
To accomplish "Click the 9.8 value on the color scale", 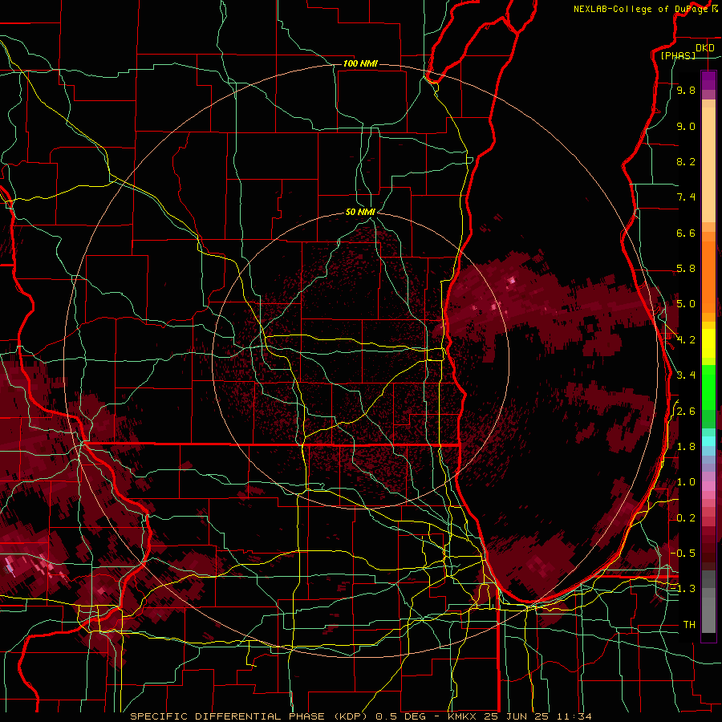I will pyautogui.click(x=686, y=90).
